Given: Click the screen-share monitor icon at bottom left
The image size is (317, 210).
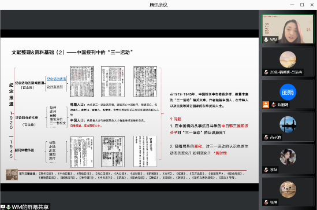Looking at the screenshot, I should [3, 207].
